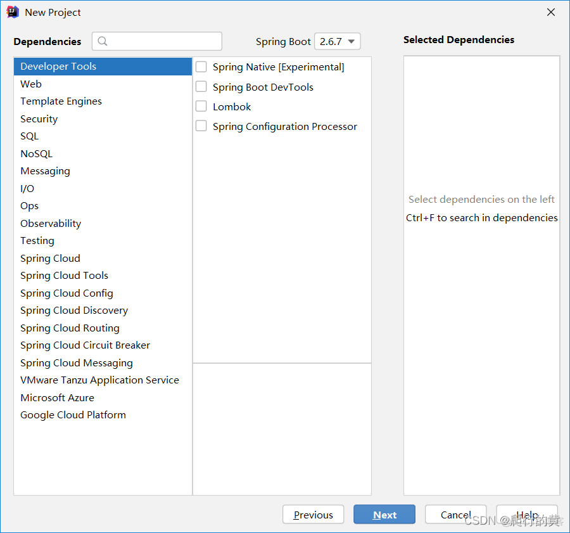Tick the Lombok dependency checkbox
570x533 pixels.
point(201,106)
